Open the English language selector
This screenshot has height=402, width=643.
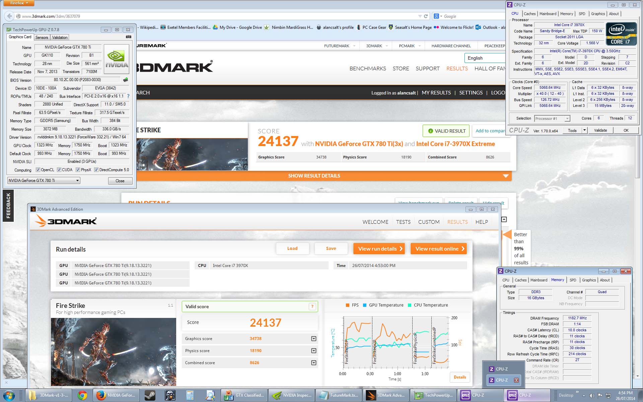tap(485, 58)
